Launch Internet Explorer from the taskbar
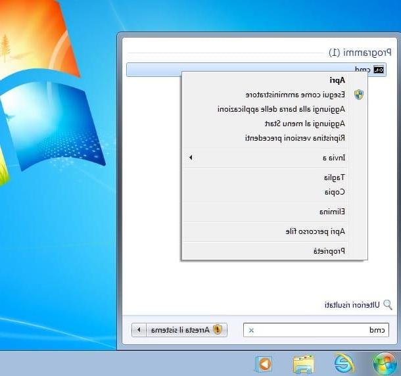Viewport: 401px width, 376px height. point(344,364)
